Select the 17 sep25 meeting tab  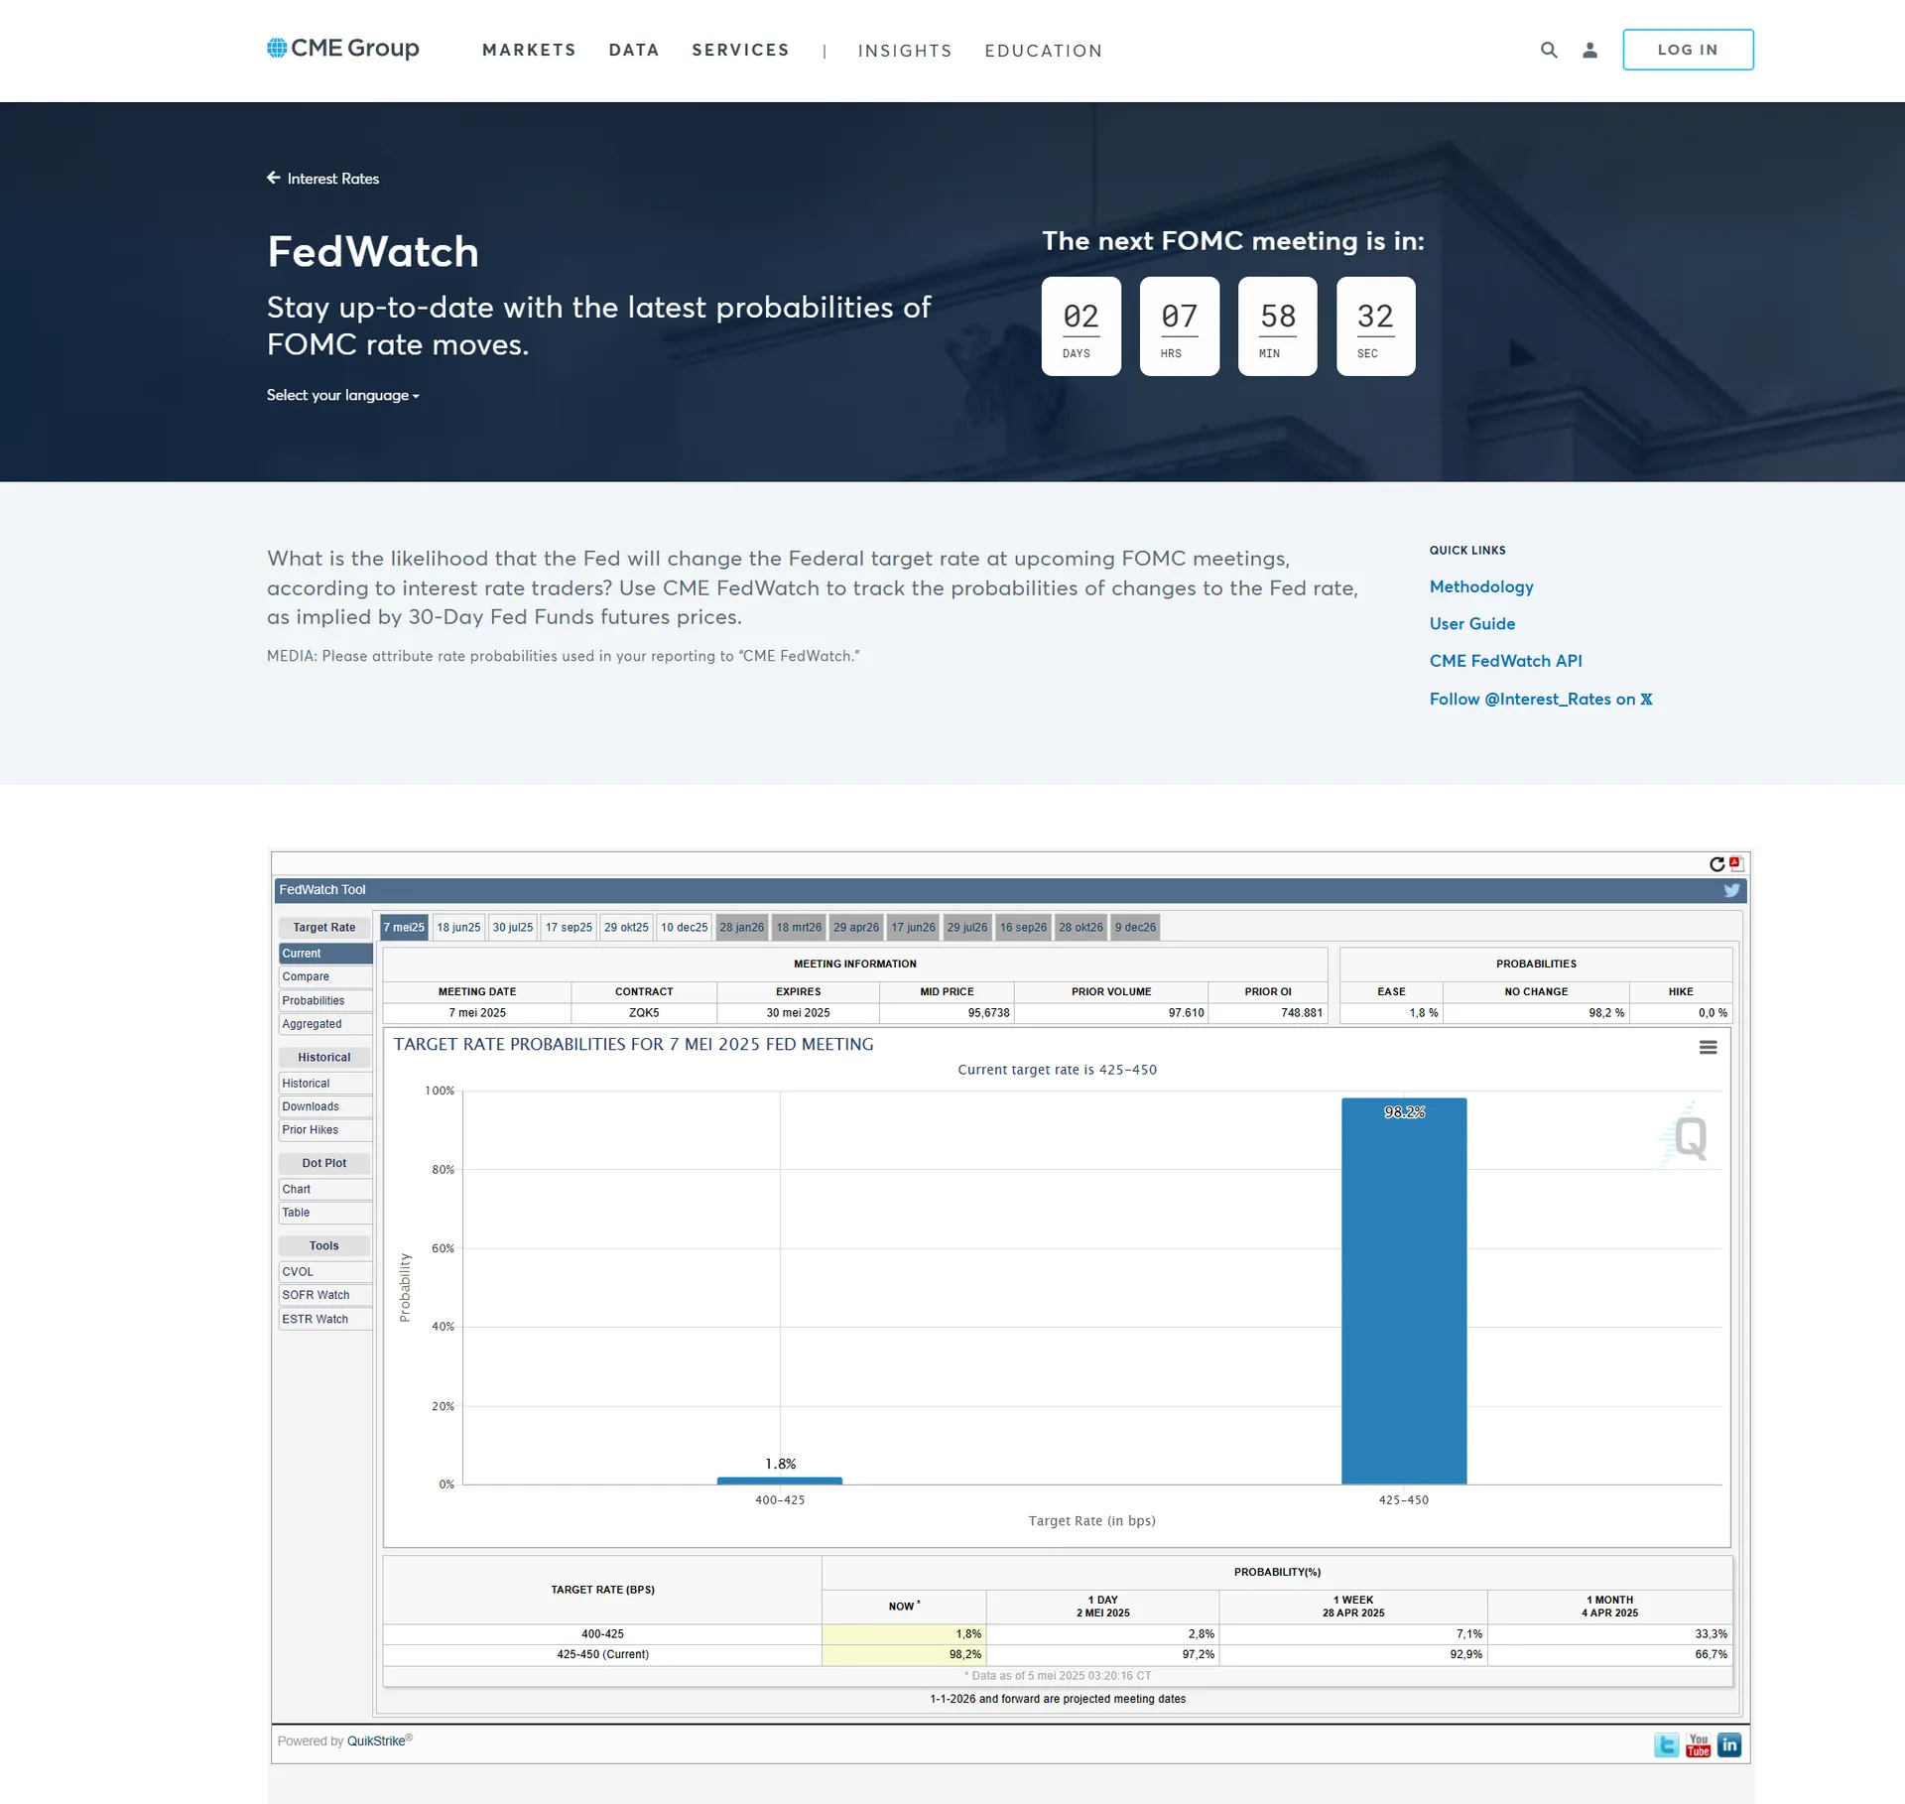(569, 928)
